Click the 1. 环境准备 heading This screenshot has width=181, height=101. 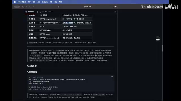coord(32,72)
